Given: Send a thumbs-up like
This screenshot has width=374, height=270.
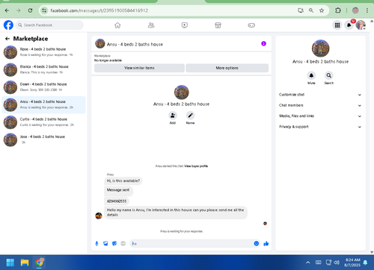Looking at the screenshot, I should (266, 243).
